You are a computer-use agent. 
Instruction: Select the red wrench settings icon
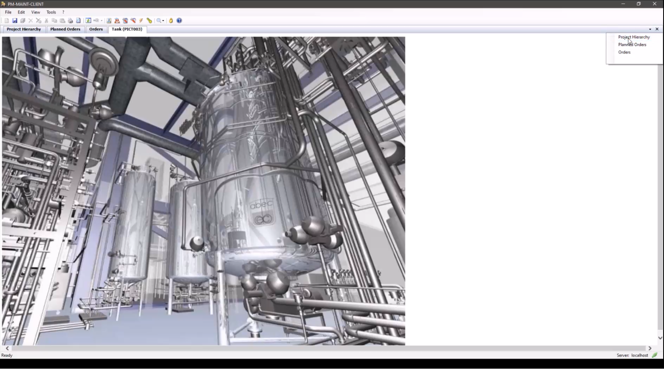[133, 20]
